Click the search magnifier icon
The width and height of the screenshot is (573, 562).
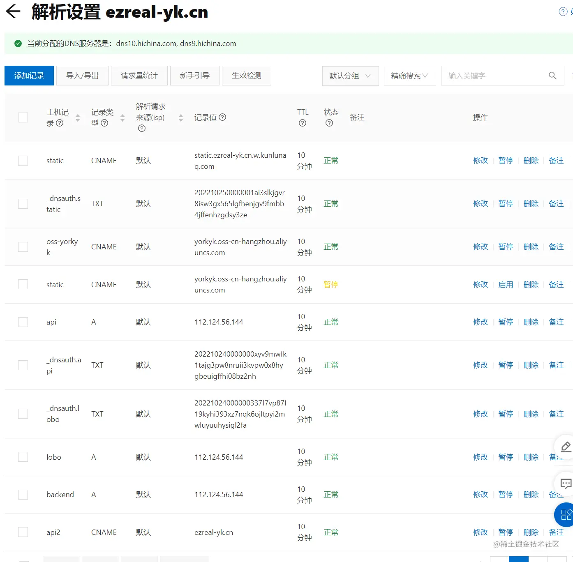552,76
